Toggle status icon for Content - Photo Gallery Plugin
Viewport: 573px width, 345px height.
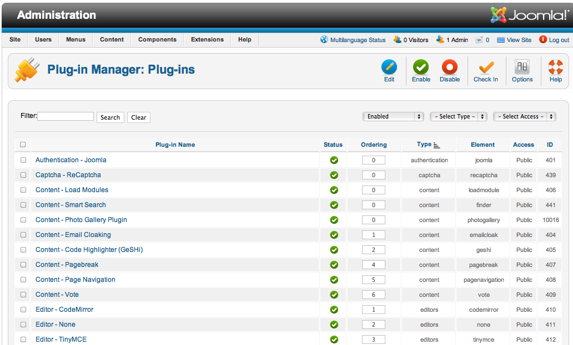334,220
